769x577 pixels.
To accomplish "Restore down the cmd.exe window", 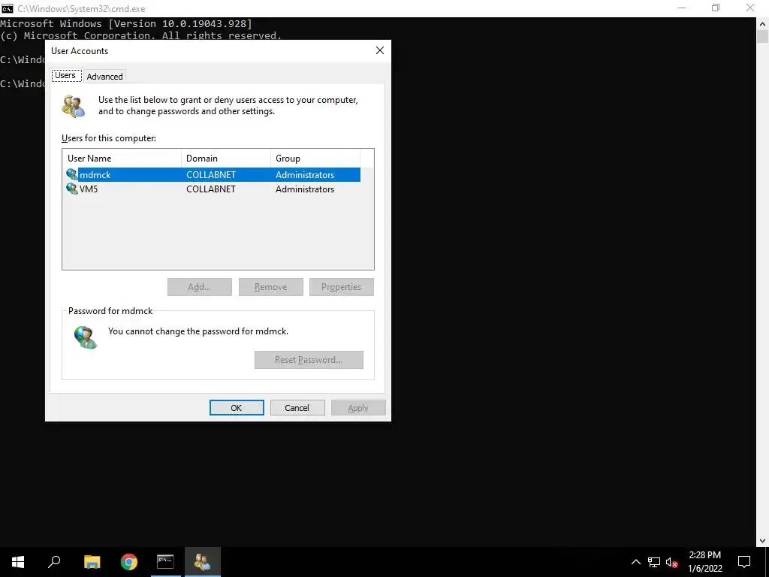I will (716, 8).
